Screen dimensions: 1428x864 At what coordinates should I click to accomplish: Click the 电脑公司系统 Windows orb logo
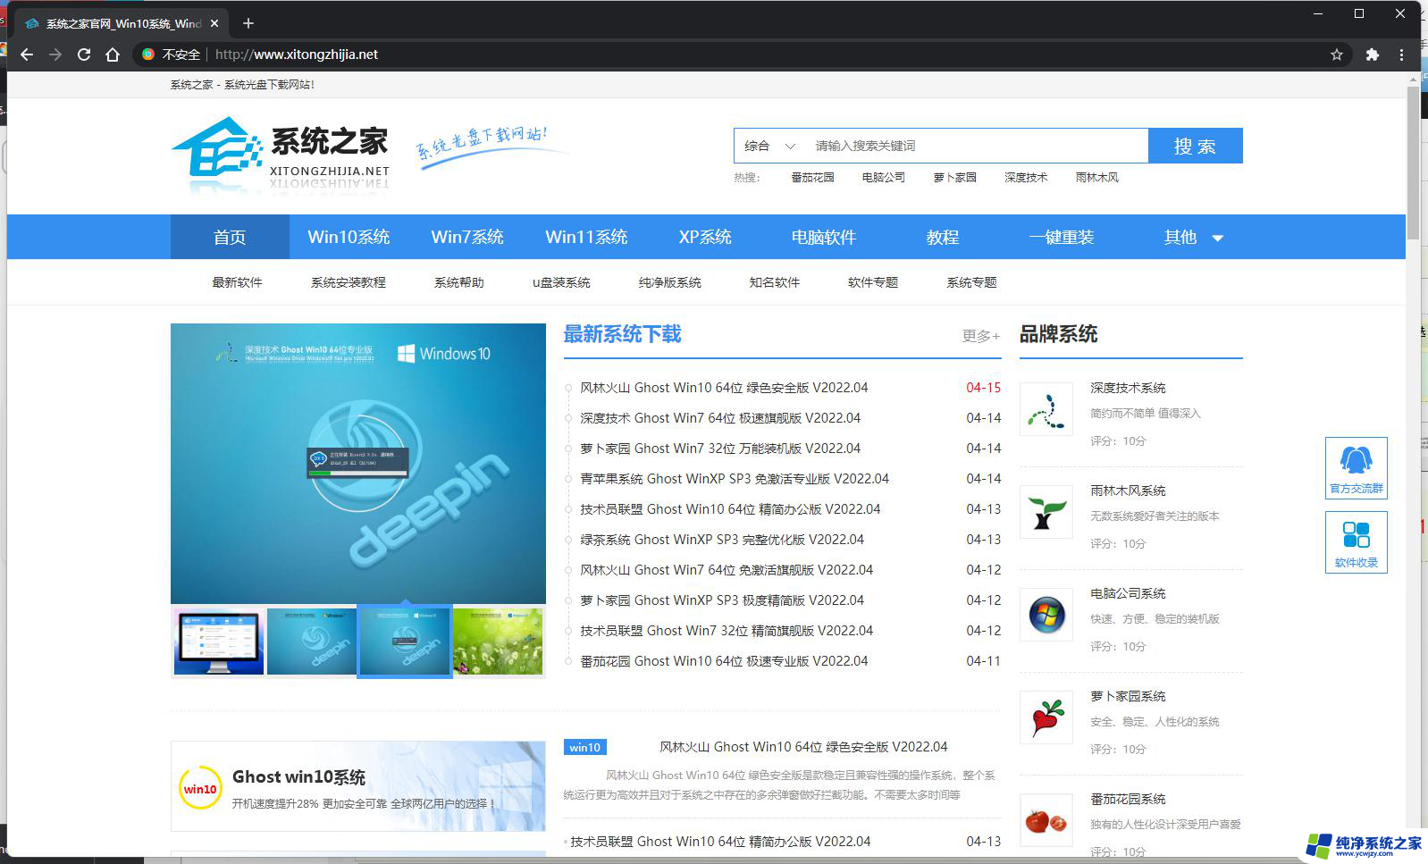point(1046,615)
